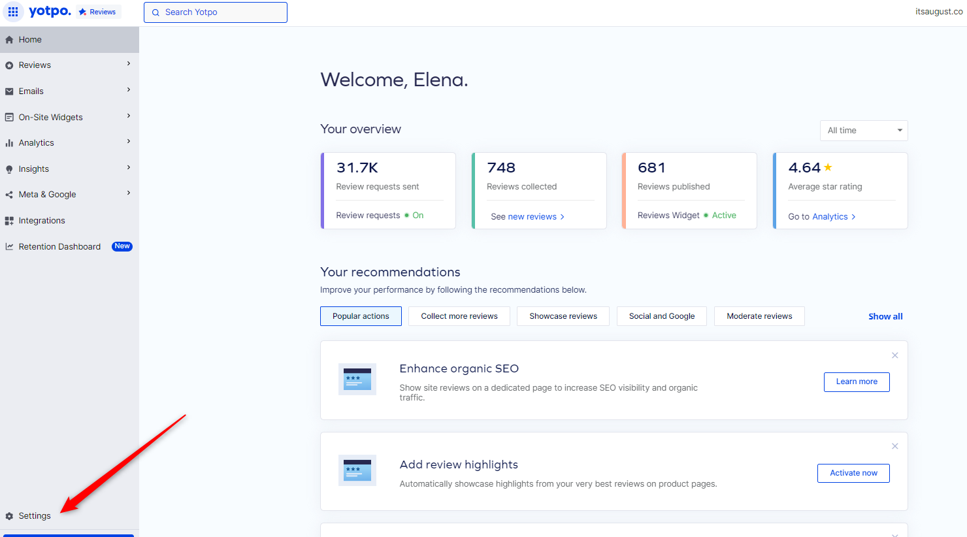Image resolution: width=967 pixels, height=537 pixels.
Task: Click the Reviews product badge beside logo
Action: (x=98, y=12)
